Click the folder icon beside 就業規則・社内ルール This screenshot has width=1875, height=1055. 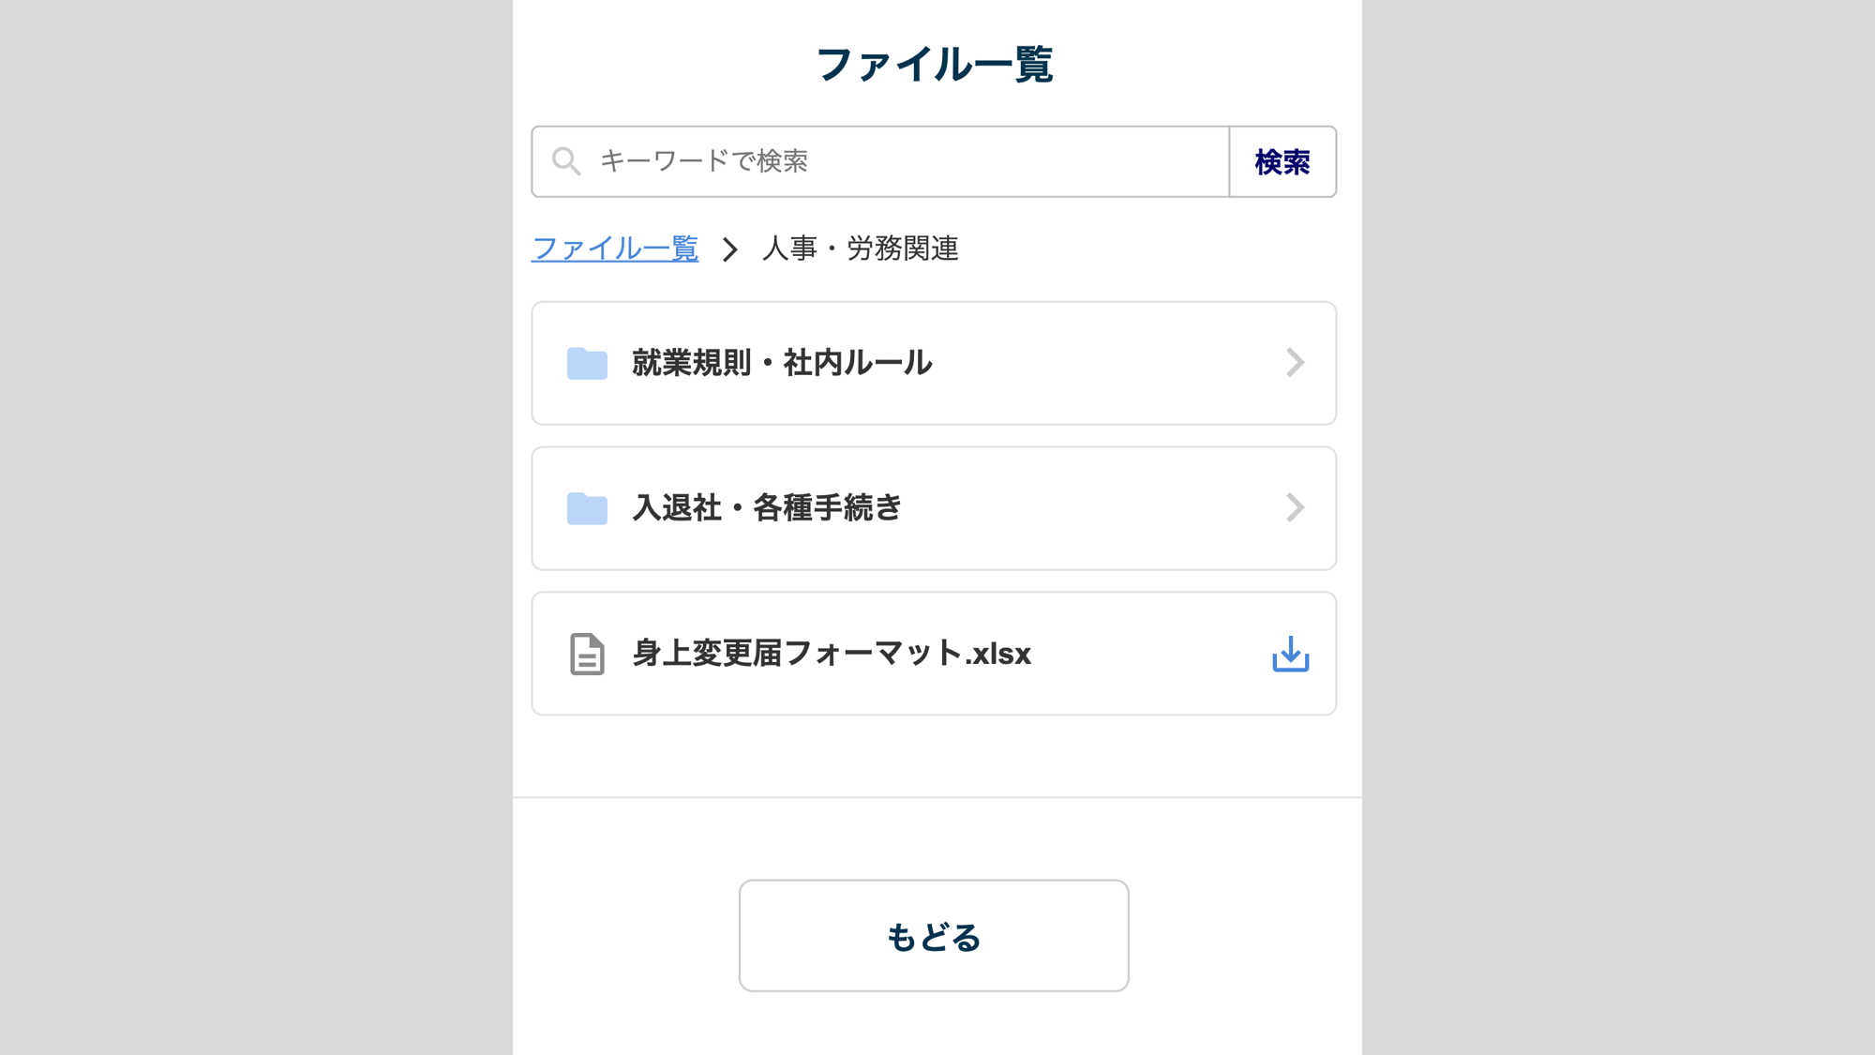(587, 363)
